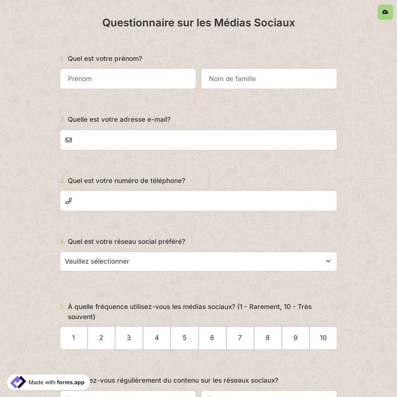Click the forms.app logo icon

pyautogui.click(x=18, y=382)
